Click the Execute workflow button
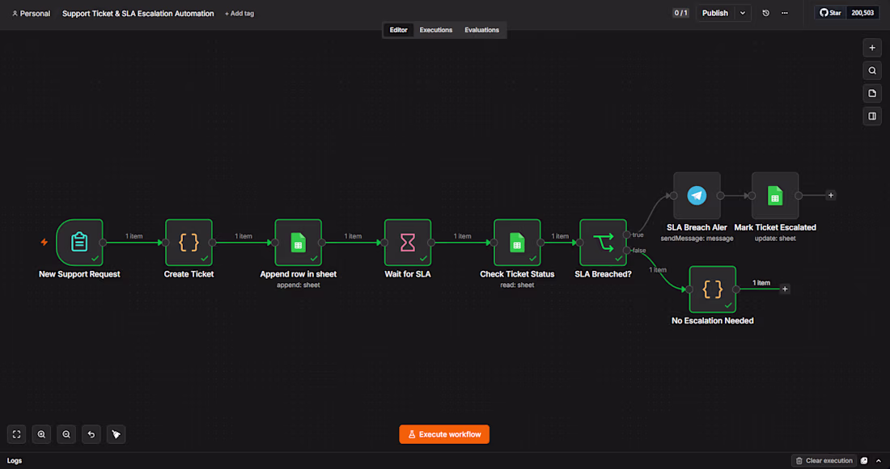Screen dimensions: 890x469 (x=444, y=434)
